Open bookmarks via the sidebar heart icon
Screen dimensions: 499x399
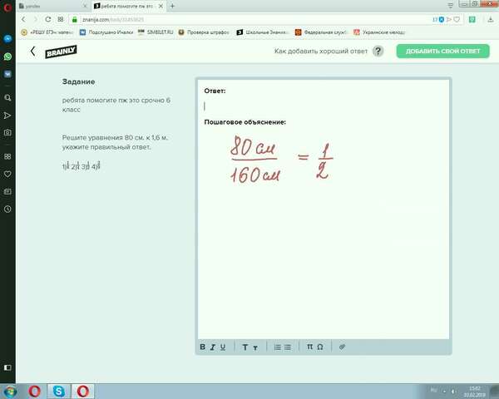pos(7,174)
